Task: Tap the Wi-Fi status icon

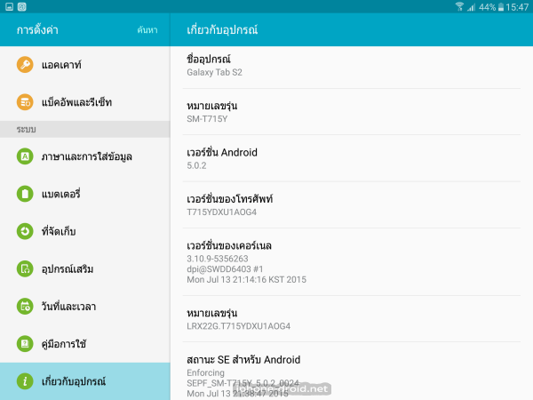Action: (x=459, y=6)
